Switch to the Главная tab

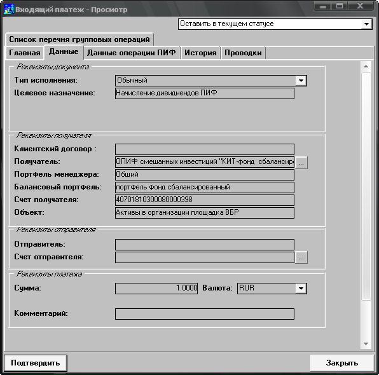pyautogui.click(x=24, y=53)
